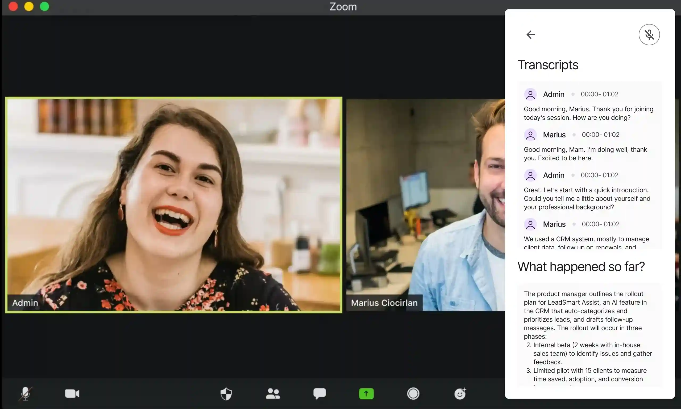Image resolution: width=681 pixels, height=409 pixels.
Task: Open the Participants icon
Action: point(273,394)
